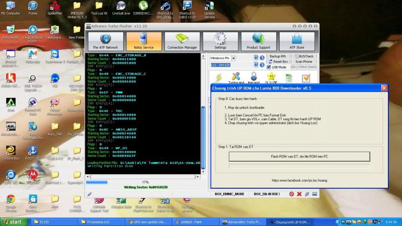402x226 pixels.
Task: Open the Tuning and tools icon
Action: click(x=236, y=78)
